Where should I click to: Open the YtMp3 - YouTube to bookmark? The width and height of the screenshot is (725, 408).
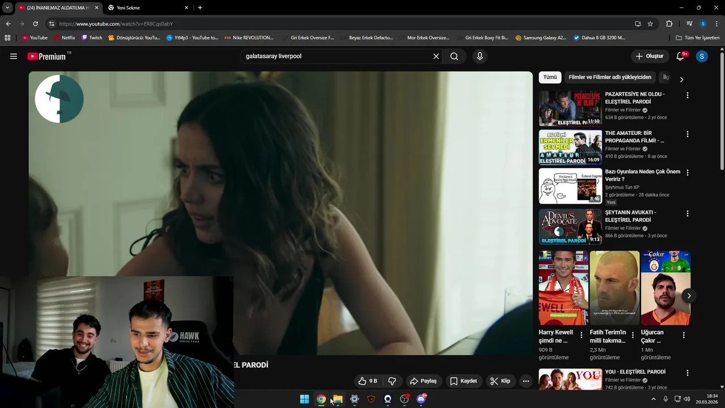click(193, 38)
